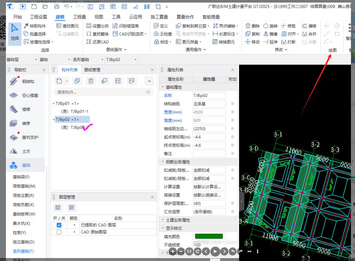Switch to 图纸管理 tab
The height and width of the screenshot is (261, 355).
[92, 70]
